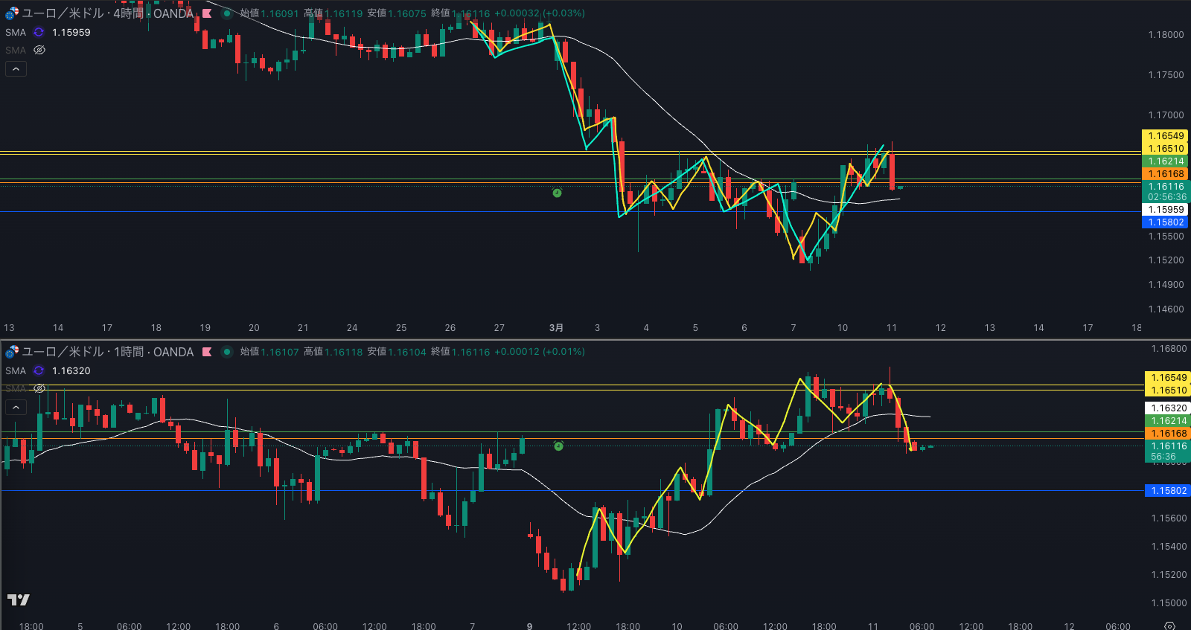The height and width of the screenshot is (630, 1191).
Task: Click the EUR/USD flag icon on 4-hour chart
Action: click(11, 13)
